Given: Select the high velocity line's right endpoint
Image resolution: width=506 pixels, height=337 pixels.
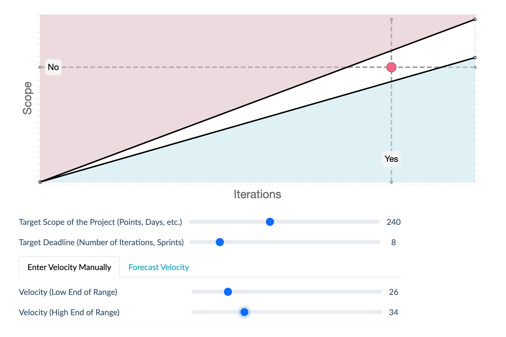Looking at the screenshot, I should 475,20.
